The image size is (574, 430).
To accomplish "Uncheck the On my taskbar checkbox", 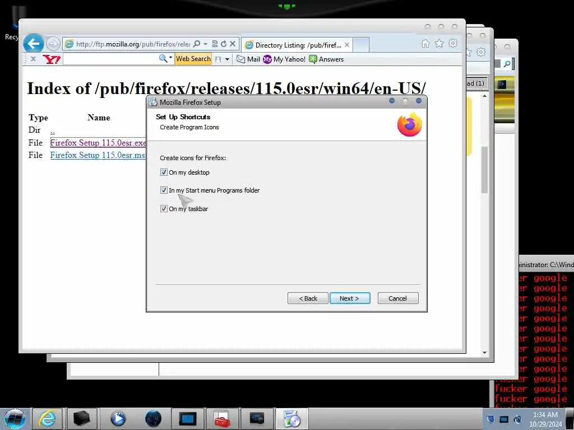I will [x=164, y=208].
